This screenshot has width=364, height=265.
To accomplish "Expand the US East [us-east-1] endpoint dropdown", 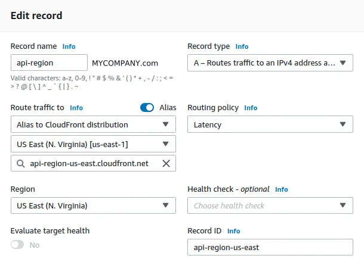I will (93, 144).
